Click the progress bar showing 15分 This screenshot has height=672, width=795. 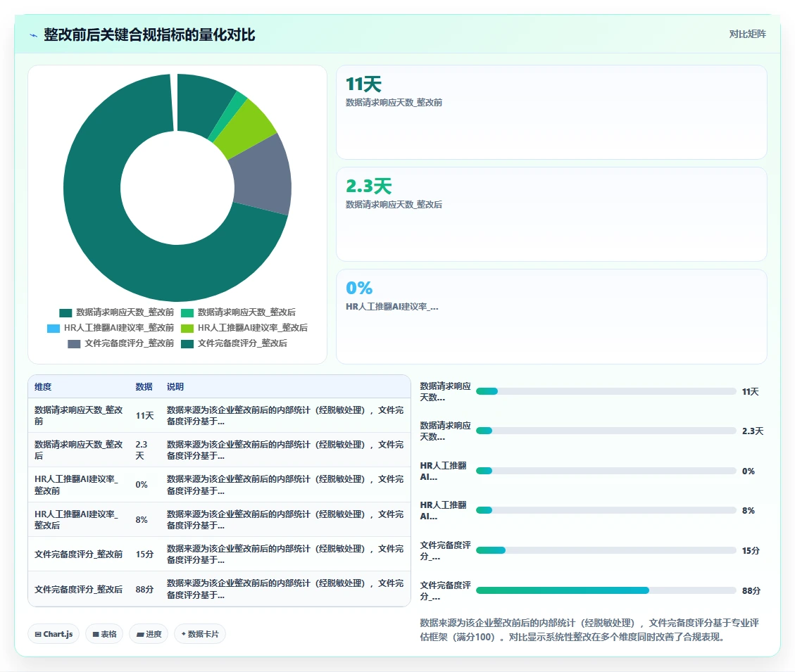[x=606, y=550]
